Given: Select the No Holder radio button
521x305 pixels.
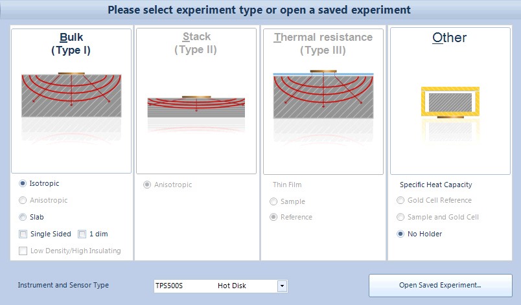Looking at the screenshot, I should [402, 234].
